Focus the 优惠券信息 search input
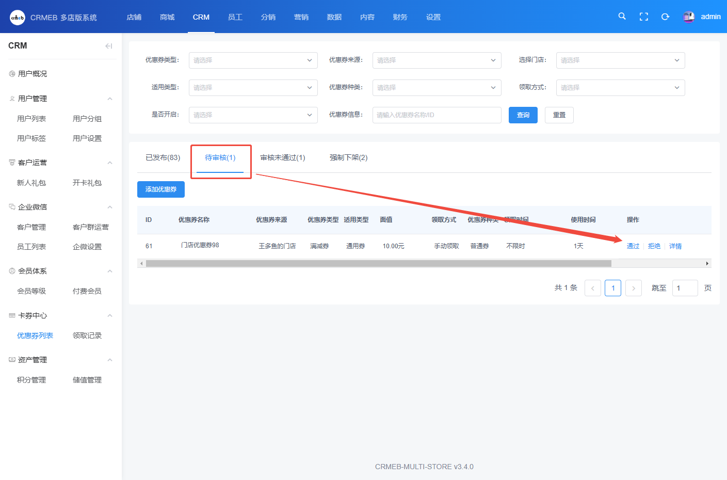This screenshot has height=480, width=727. click(437, 115)
